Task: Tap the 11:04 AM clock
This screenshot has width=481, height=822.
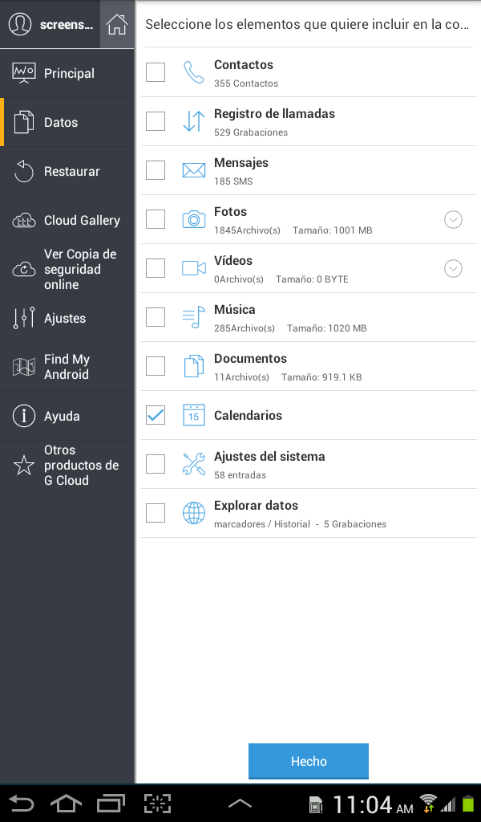Action: tap(373, 804)
